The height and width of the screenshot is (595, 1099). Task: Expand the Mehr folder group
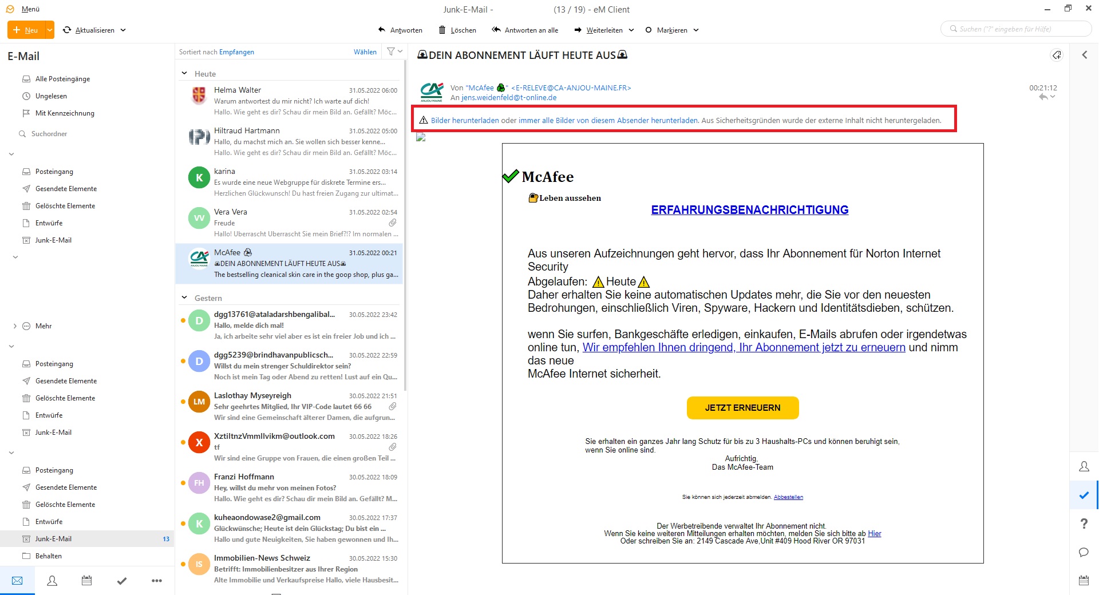[15, 326]
